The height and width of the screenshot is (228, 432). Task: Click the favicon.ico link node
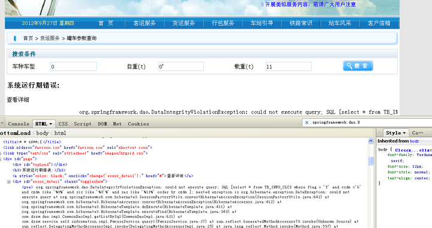coord(77,148)
